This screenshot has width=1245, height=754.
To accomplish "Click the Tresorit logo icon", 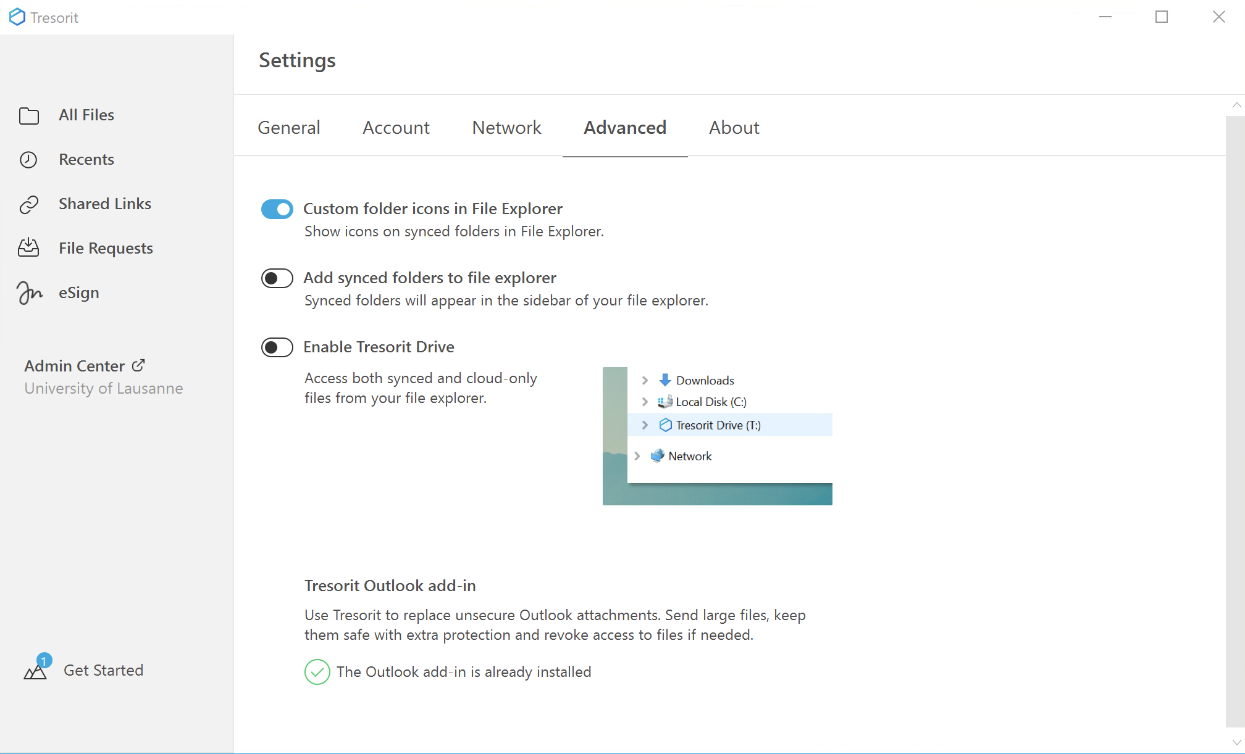I will point(17,17).
